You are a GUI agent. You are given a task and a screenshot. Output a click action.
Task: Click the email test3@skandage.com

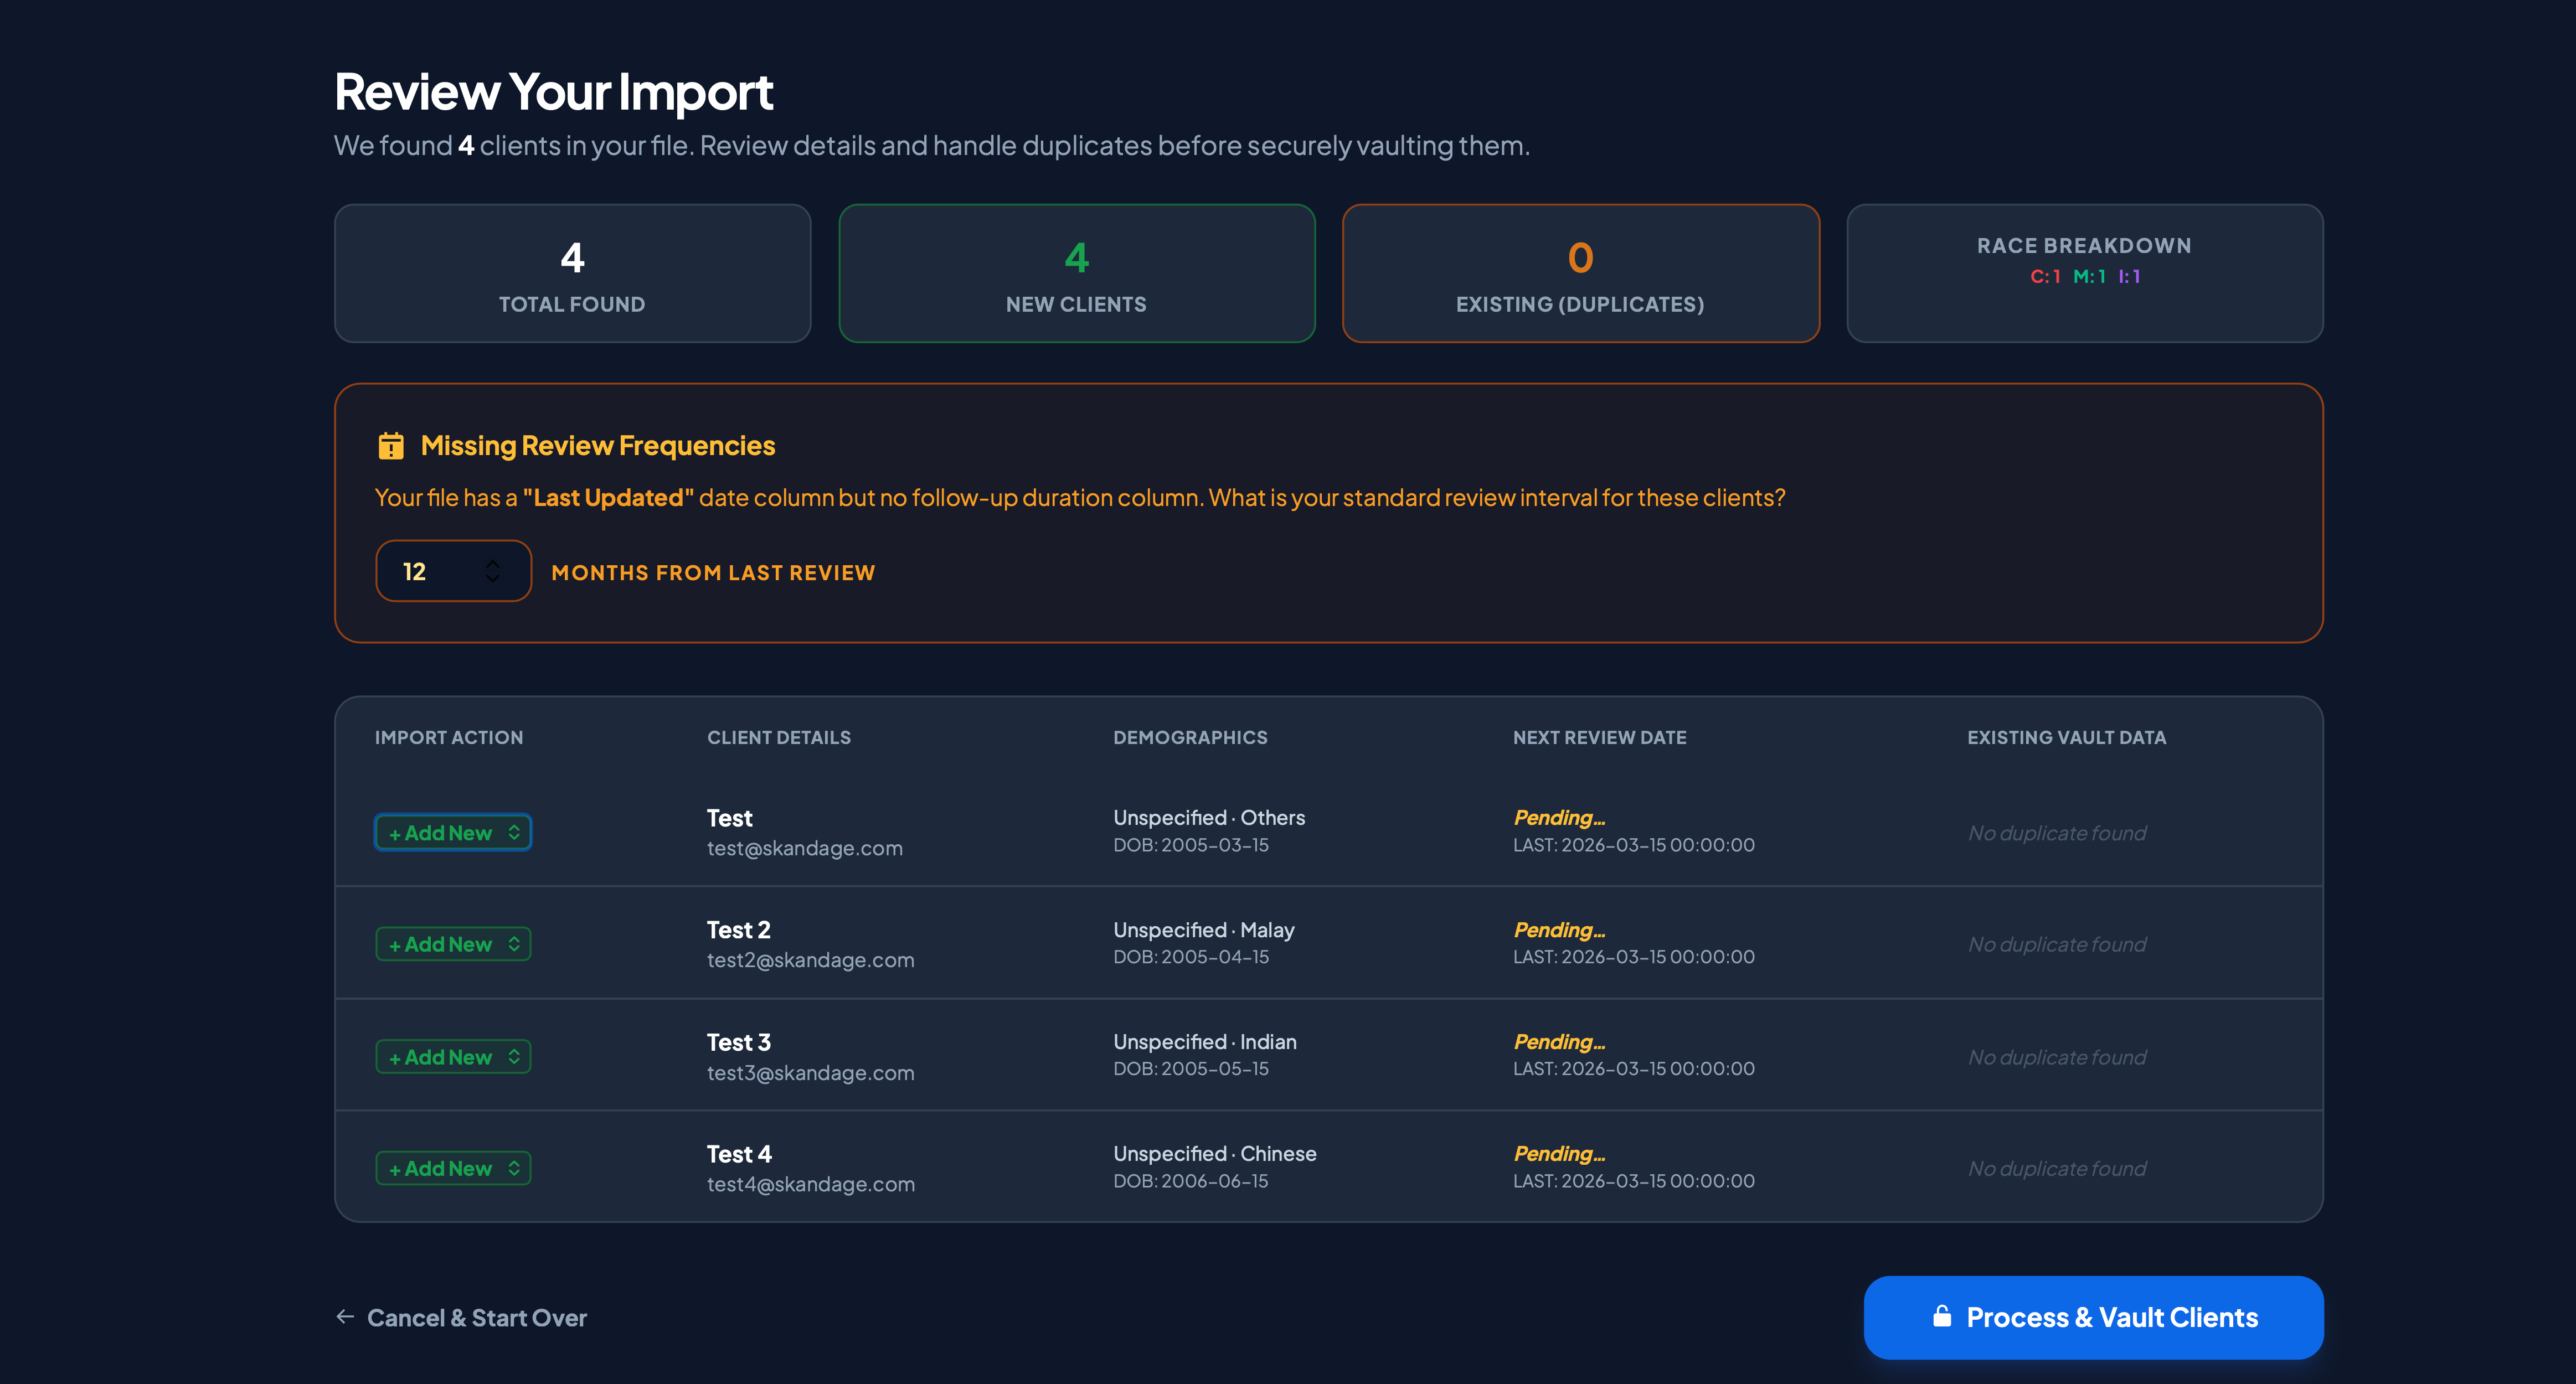point(810,1072)
